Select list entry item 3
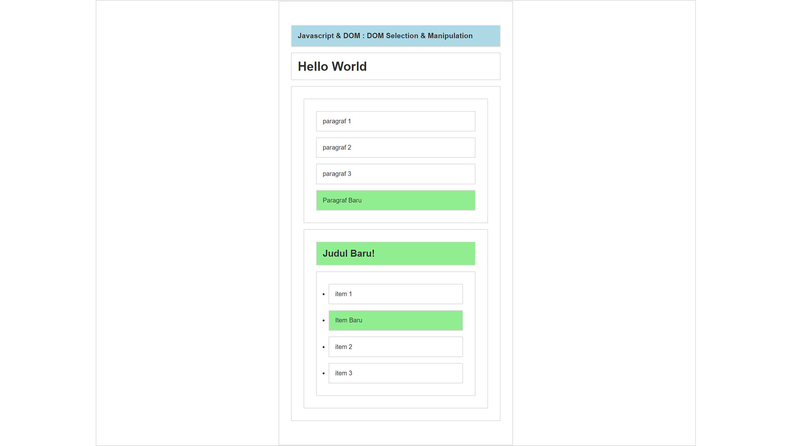This screenshot has height=446, width=792. pyautogui.click(x=396, y=373)
